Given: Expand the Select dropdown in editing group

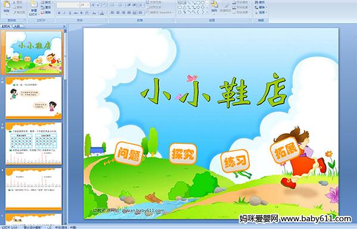Looking at the screenshot, I should pyautogui.click(x=261, y=12).
